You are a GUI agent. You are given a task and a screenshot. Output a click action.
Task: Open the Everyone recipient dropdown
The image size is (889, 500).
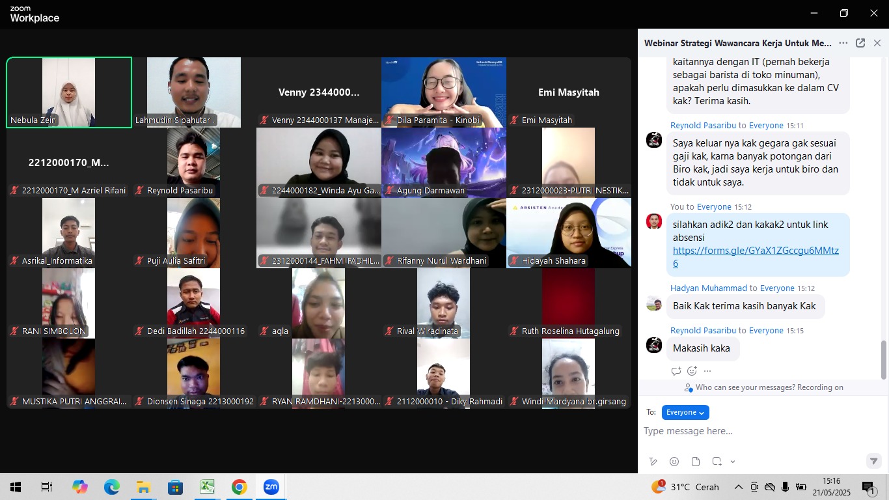pyautogui.click(x=685, y=412)
